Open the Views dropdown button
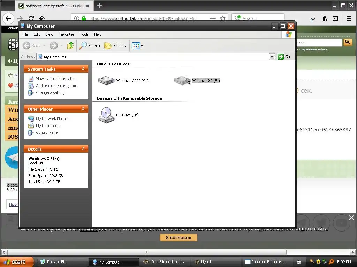 point(137,46)
